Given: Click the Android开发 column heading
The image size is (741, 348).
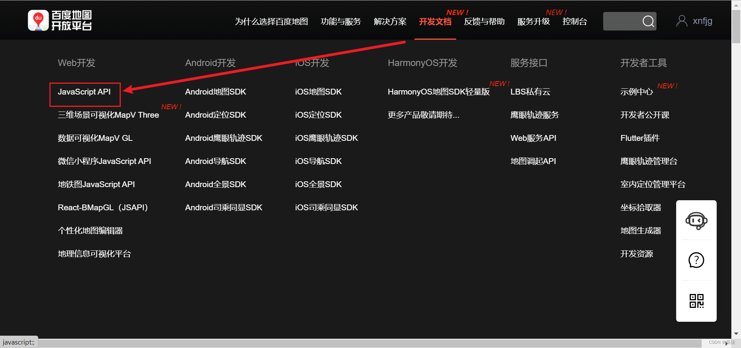Looking at the screenshot, I should [210, 63].
